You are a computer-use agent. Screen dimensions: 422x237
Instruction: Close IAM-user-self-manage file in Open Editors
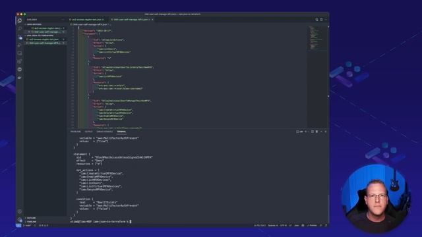click(29, 32)
